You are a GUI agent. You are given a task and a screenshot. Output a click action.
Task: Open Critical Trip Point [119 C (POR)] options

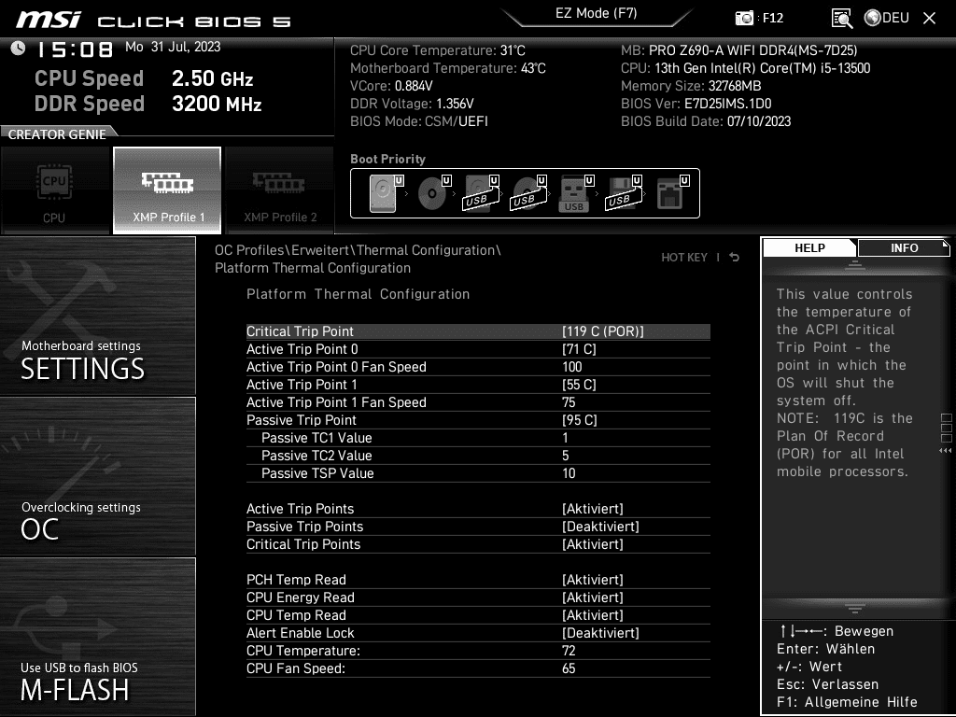point(478,331)
